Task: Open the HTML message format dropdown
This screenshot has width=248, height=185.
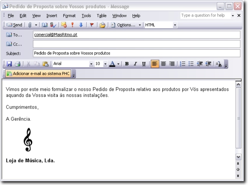Action: 175,25
